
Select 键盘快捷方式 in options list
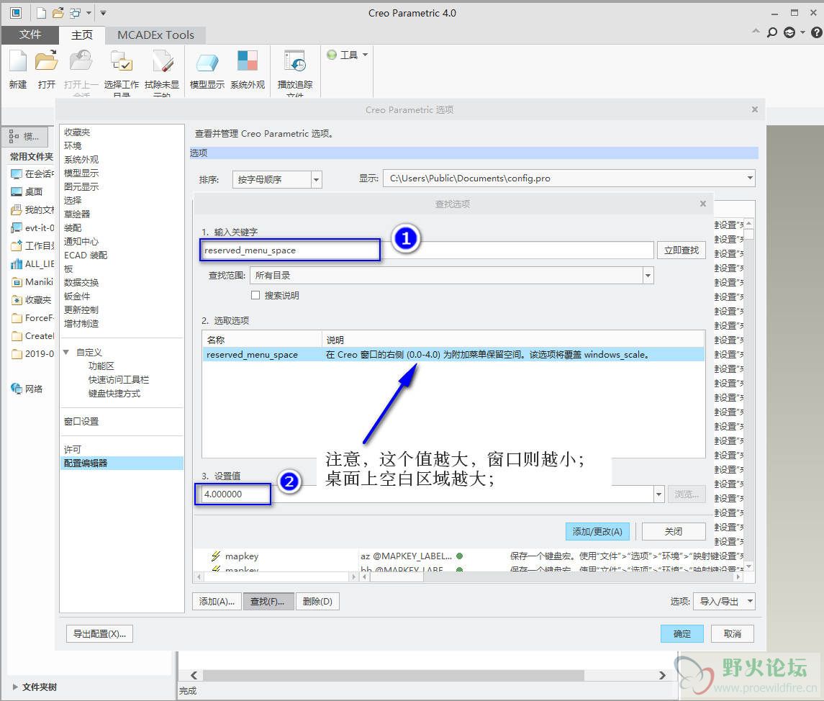[x=114, y=393]
